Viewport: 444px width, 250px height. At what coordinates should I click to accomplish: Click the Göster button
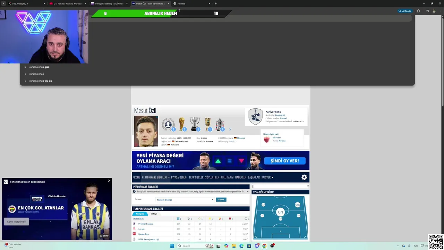(x=221, y=200)
